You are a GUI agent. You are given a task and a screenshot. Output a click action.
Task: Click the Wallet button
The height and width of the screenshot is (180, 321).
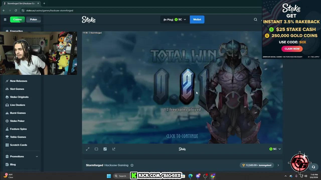click(x=197, y=19)
